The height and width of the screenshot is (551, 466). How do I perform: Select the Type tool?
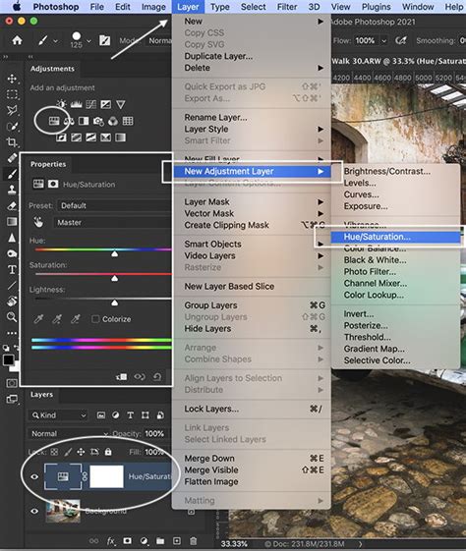tap(12, 269)
